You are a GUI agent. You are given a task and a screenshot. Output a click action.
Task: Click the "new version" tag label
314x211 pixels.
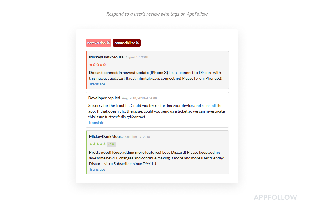(96, 43)
